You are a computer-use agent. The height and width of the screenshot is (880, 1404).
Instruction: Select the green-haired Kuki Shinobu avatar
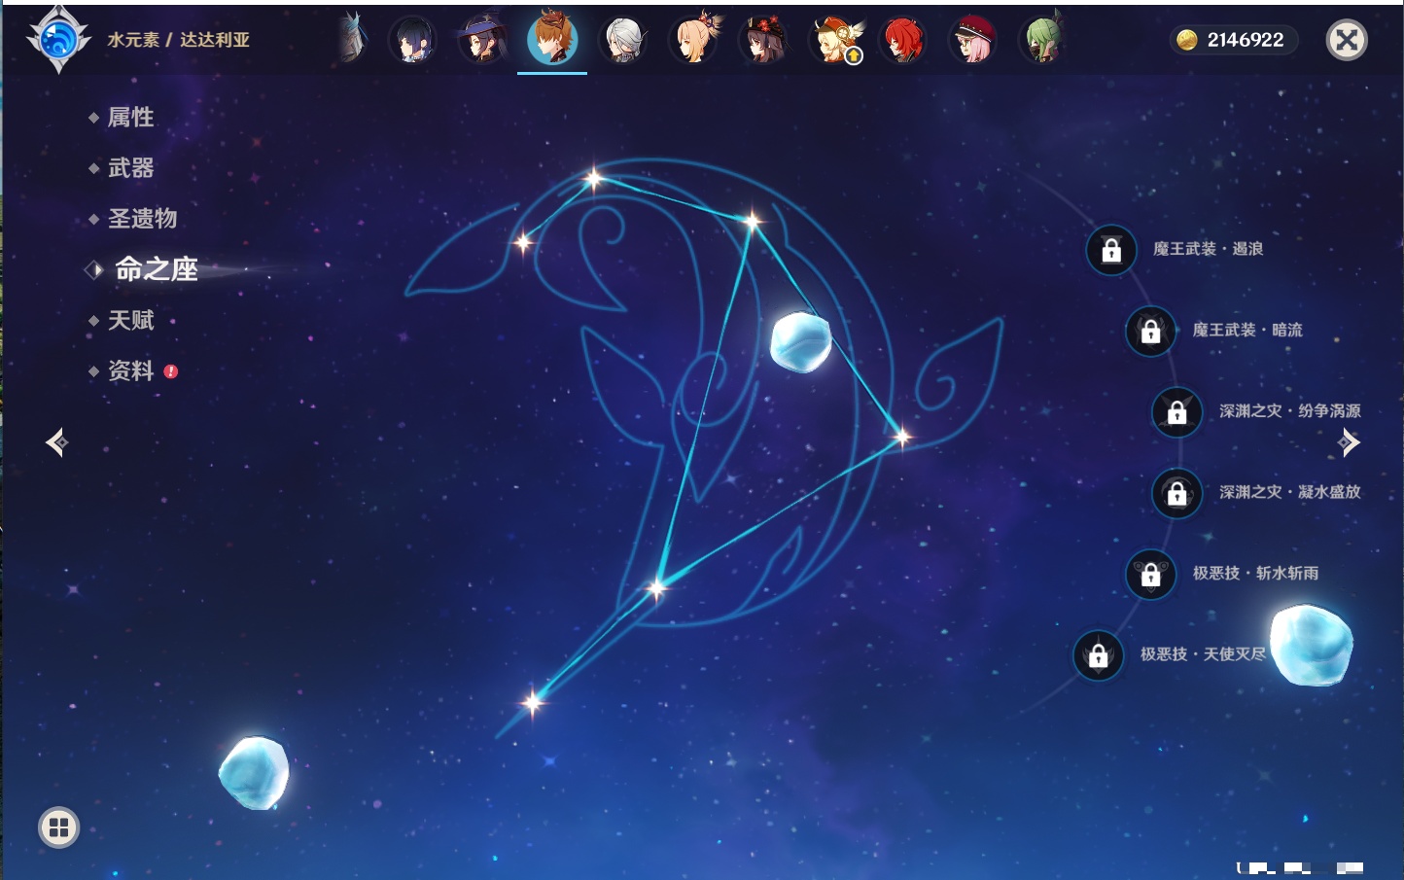click(1042, 41)
